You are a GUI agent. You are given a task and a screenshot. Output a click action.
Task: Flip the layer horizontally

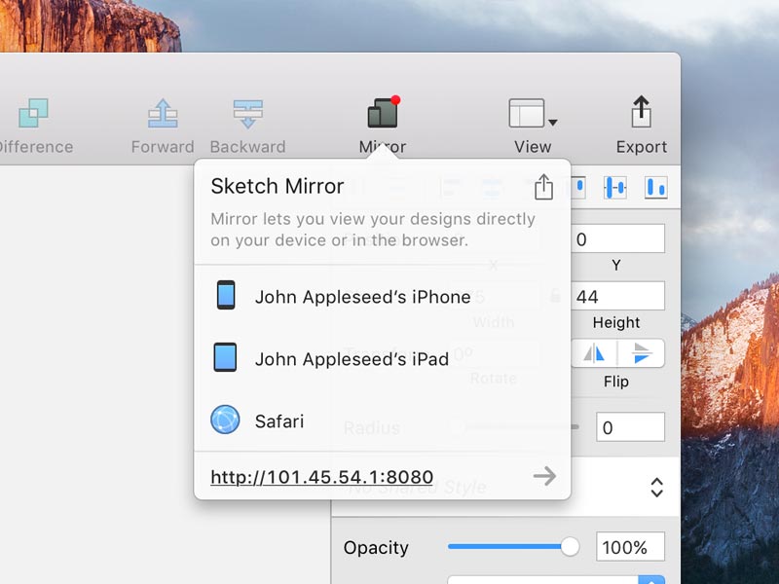click(594, 353)
